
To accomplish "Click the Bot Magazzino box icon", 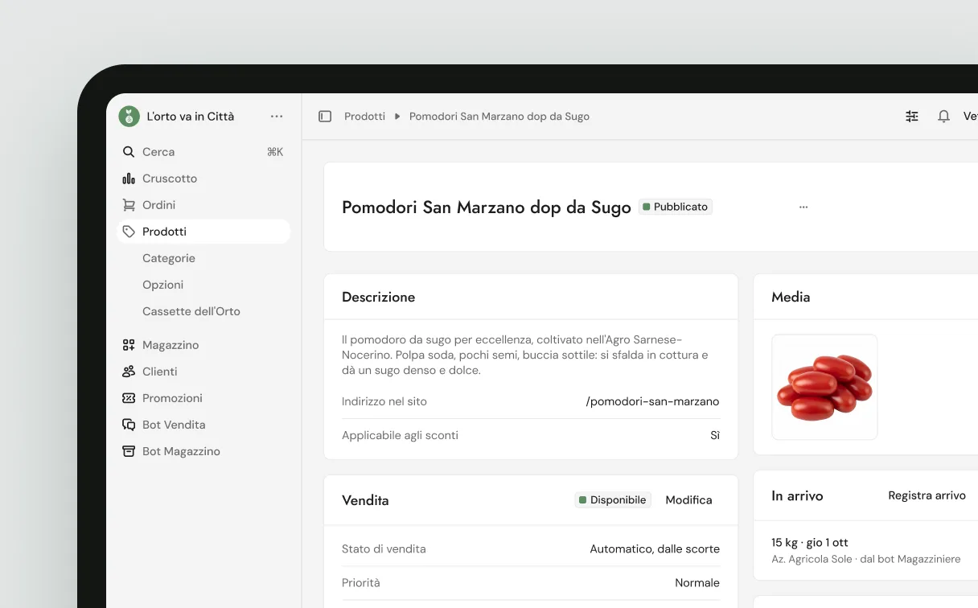I will pyautogui.click(x=129, y=451).
